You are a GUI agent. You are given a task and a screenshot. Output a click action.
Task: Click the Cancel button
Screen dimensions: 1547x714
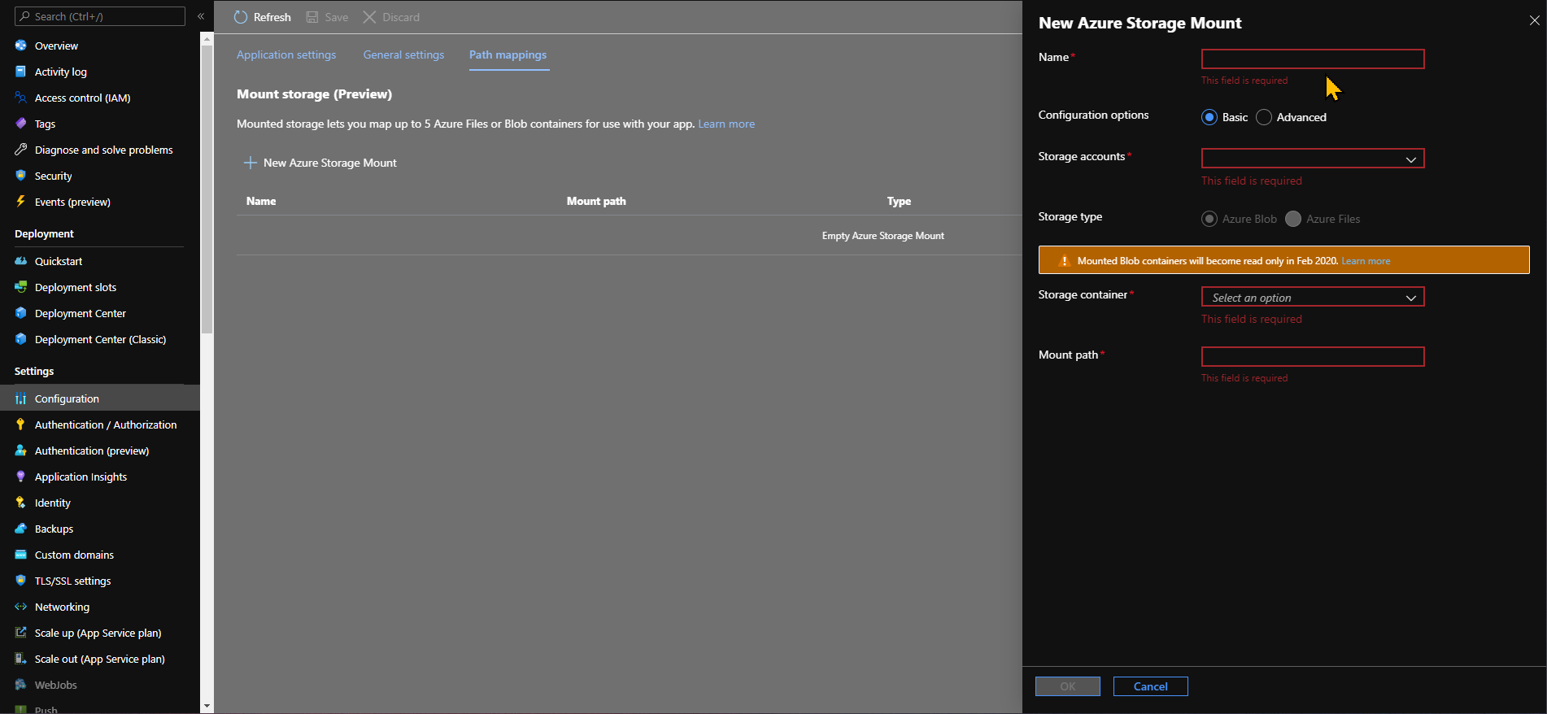1151,686
